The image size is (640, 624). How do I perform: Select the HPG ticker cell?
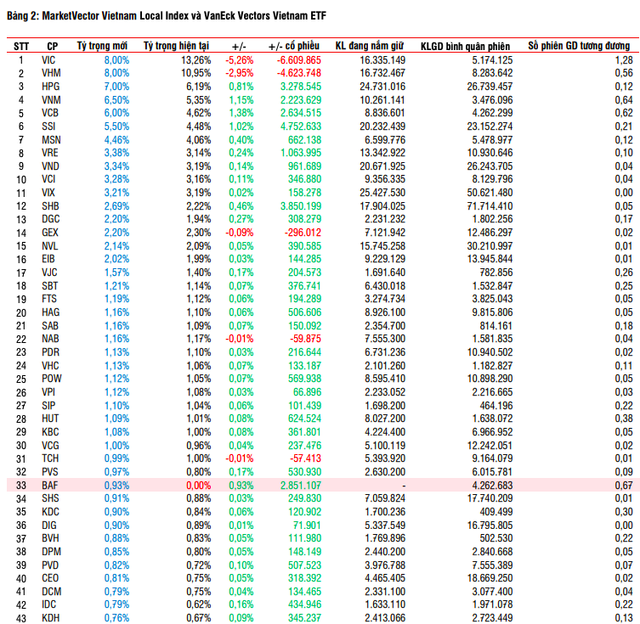click(x=50, y=87)
